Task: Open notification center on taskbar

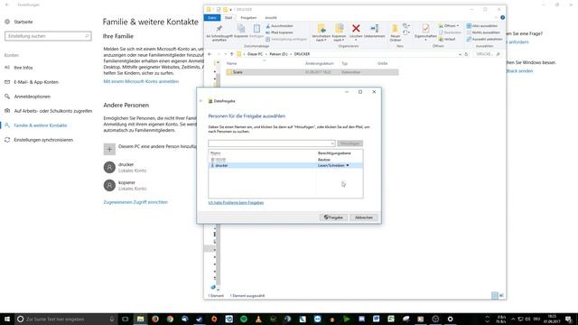Action: (569, 319)
